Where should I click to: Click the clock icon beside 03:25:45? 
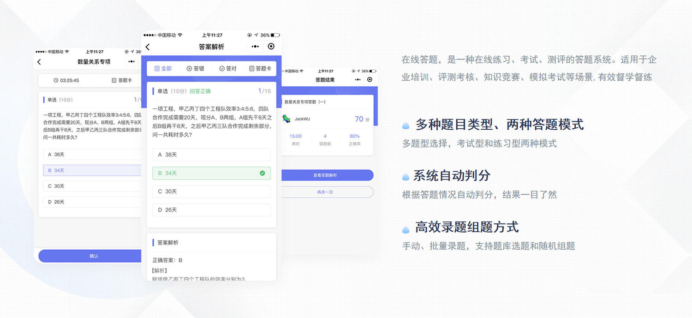(56, 80)
